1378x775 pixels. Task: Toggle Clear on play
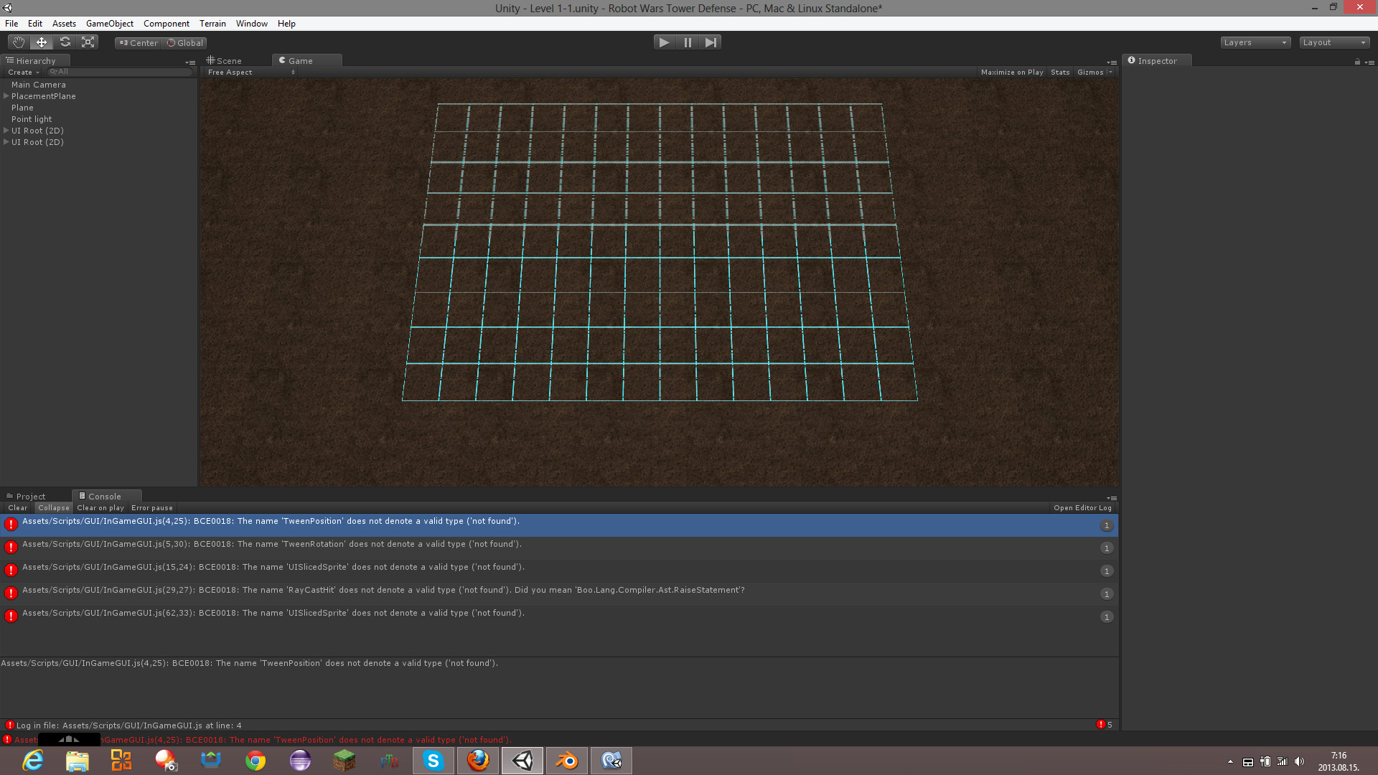(100, 508)
